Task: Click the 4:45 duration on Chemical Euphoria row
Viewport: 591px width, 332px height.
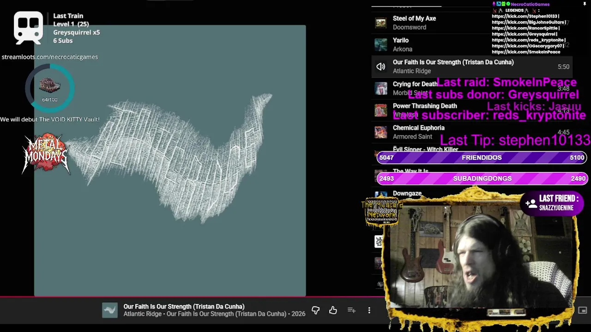Action: [563, 132]
